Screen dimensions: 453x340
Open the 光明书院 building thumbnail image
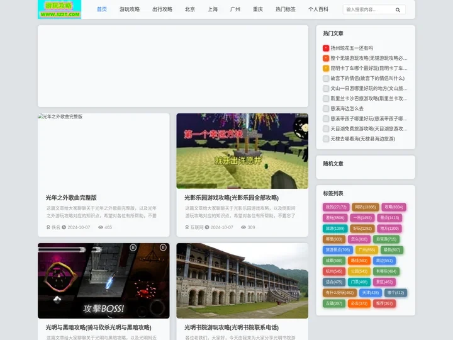(x=242, y=281)
